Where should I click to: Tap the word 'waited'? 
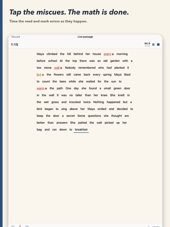coord(91,81)
